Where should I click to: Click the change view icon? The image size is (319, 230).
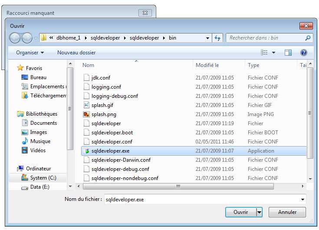264,53
